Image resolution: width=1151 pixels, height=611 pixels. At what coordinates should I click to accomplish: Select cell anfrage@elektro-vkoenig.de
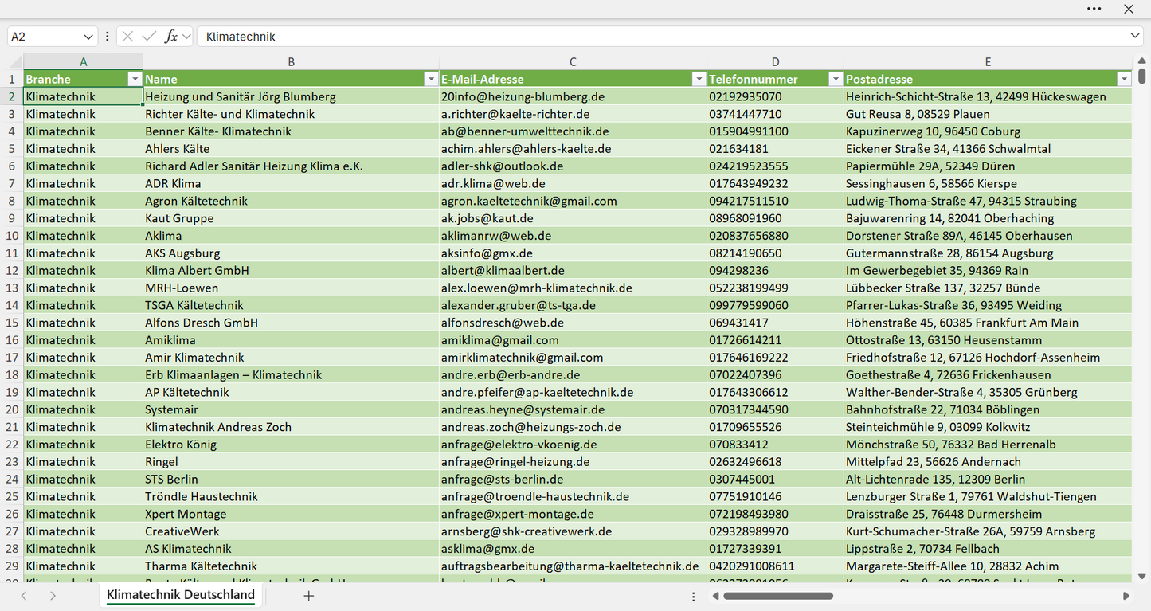click(573, 445)
